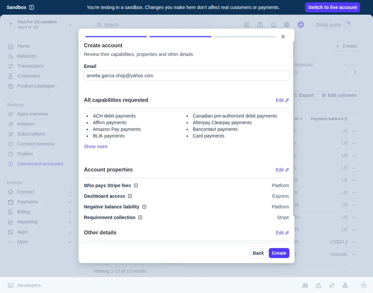Expand the Billing products section
373x293 pixels.
click(x=70, y=212)
